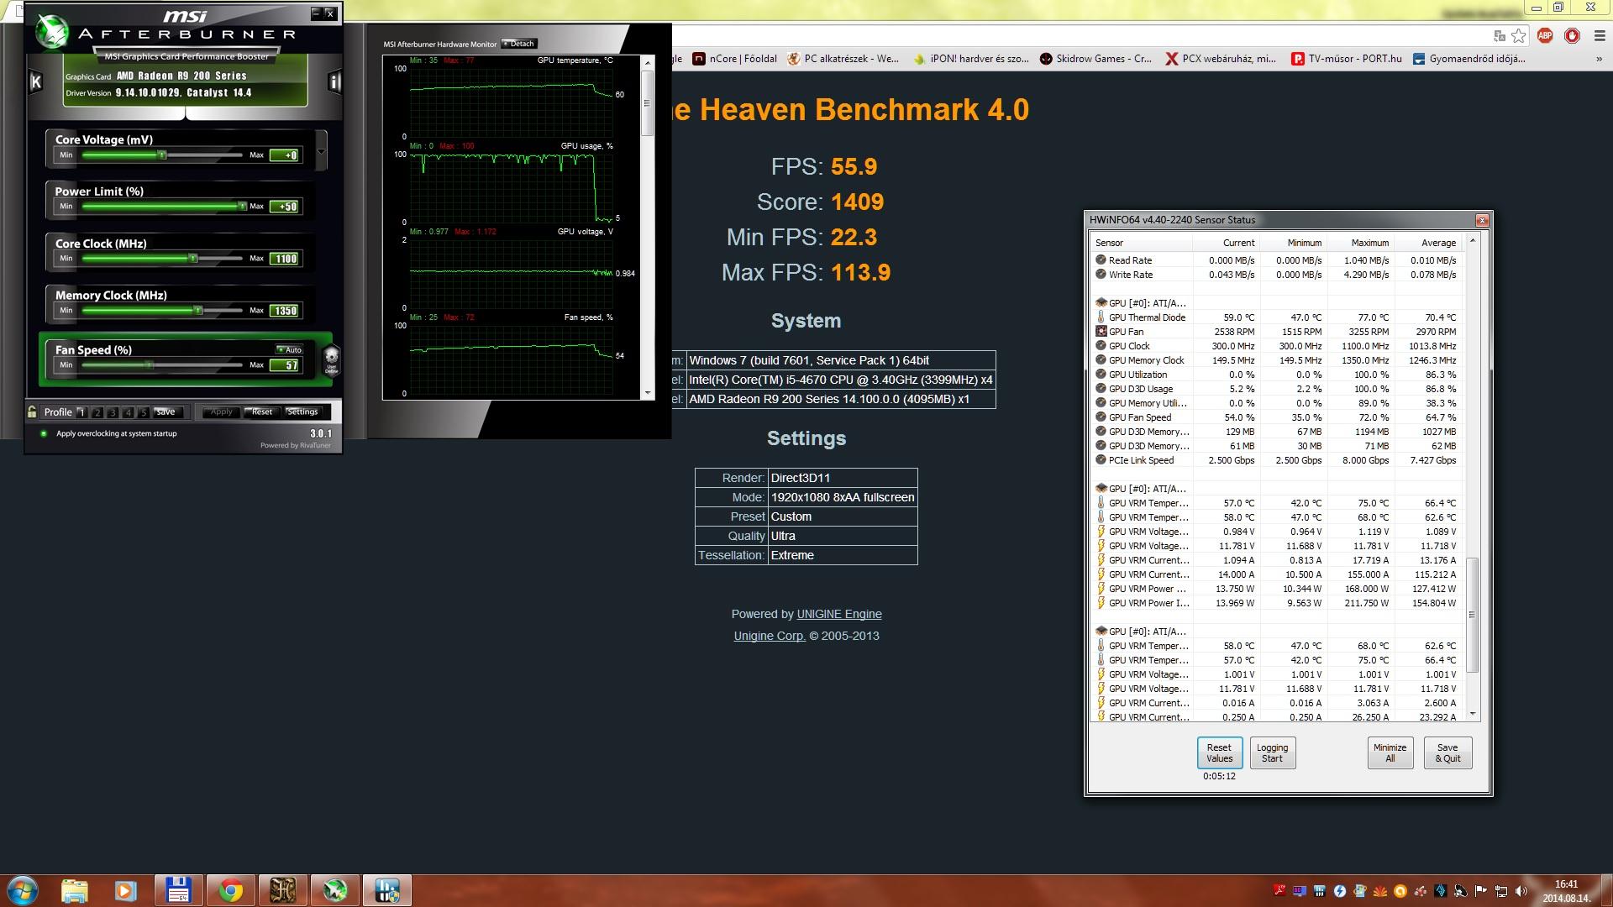Open the Unigine Corp. link
The image size is (1613, 907).
(x=770, y=636)
